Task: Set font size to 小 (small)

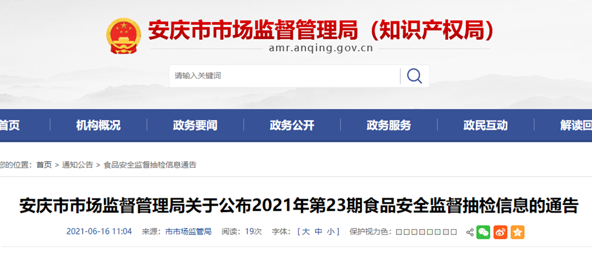Action: coord(331,232)
